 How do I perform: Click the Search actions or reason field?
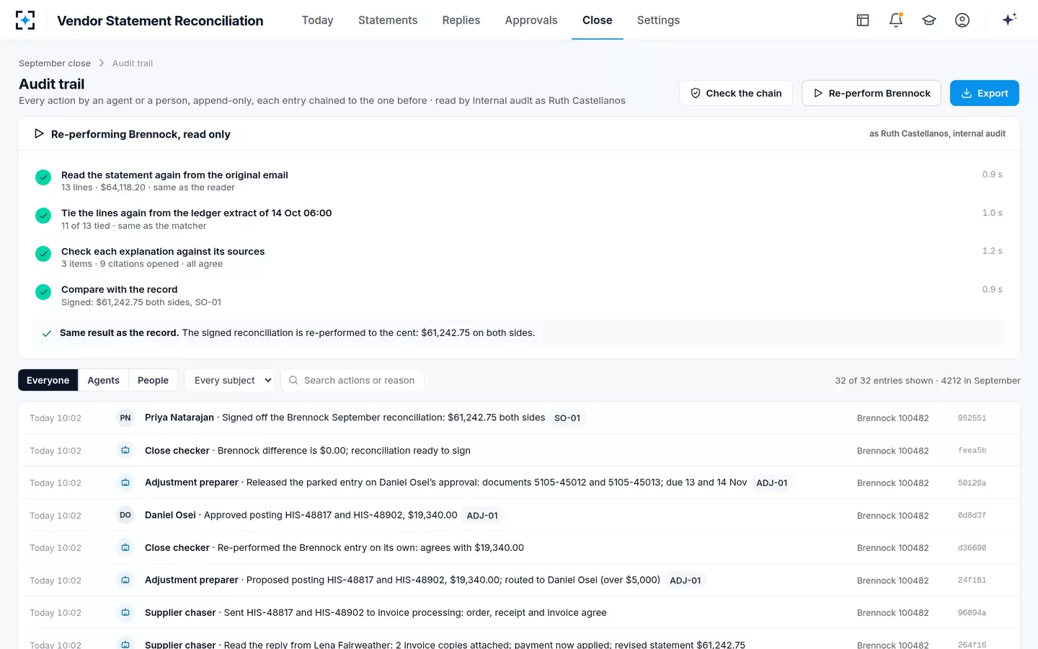point(352,380)
